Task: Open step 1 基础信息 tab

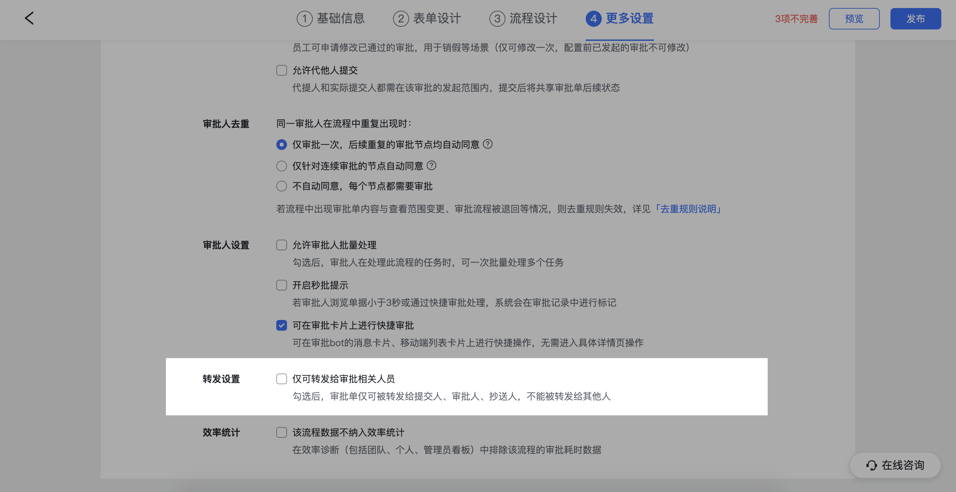Action: click(x=331, y=18)
